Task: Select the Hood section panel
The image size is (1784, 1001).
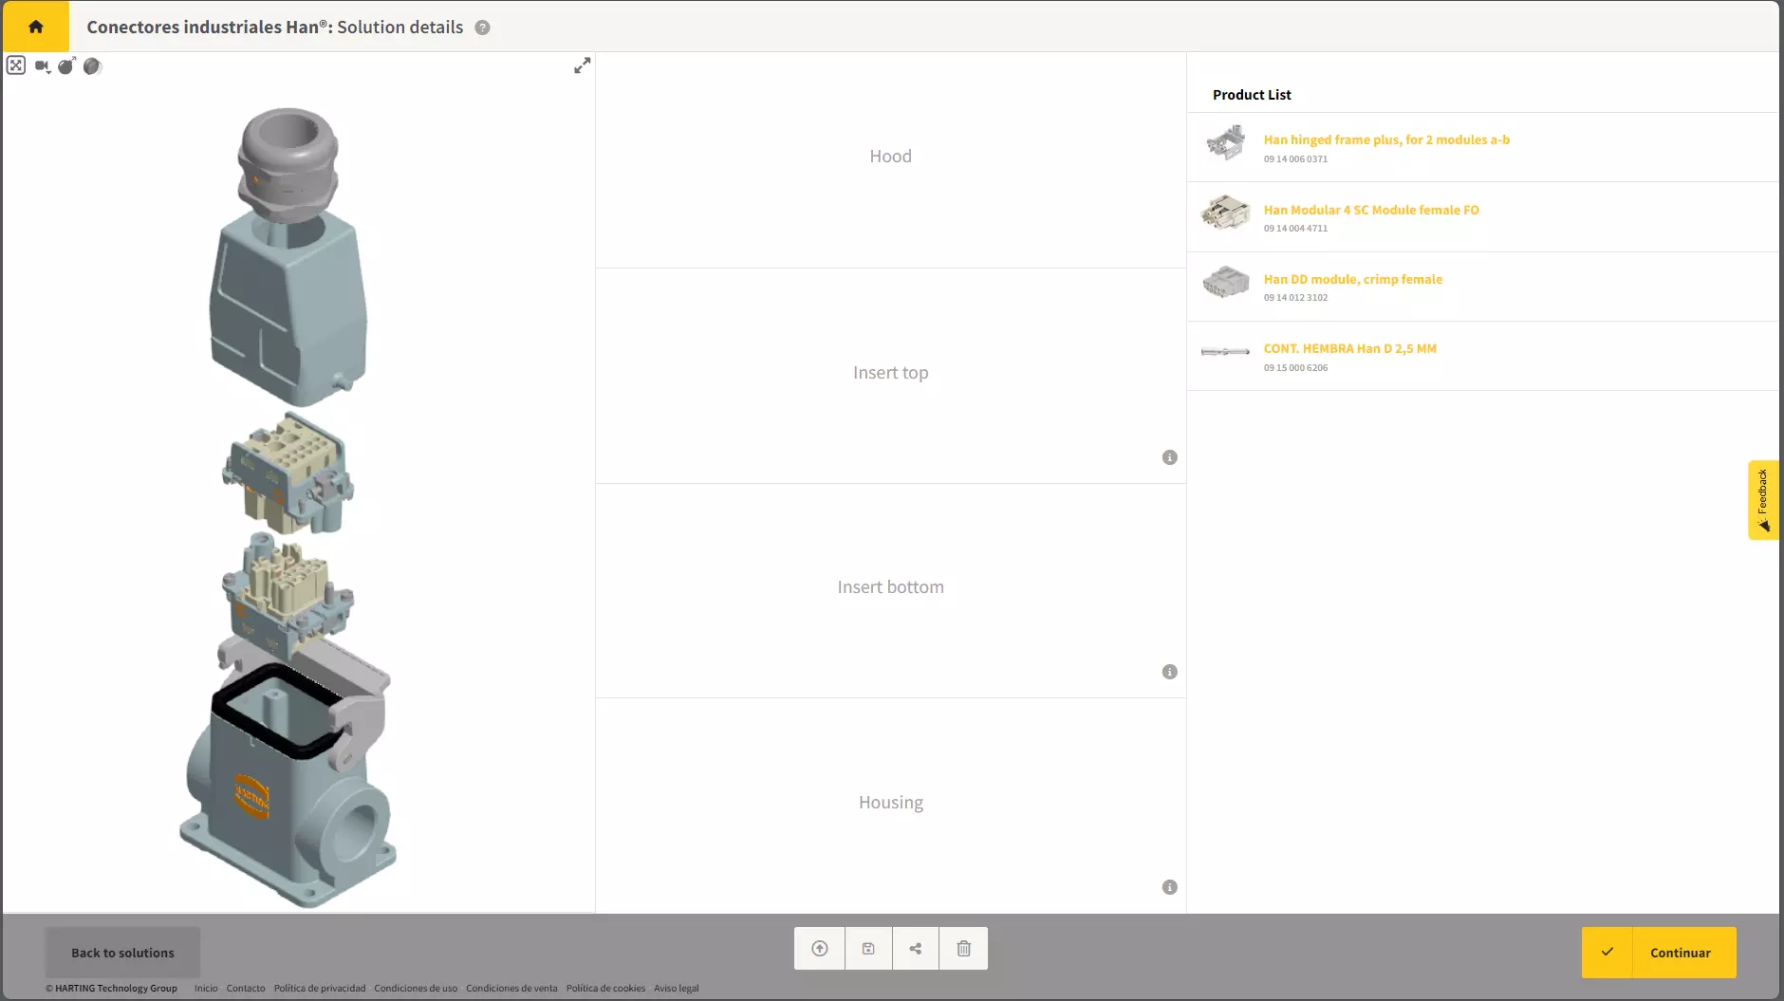Action: (890, 160)
